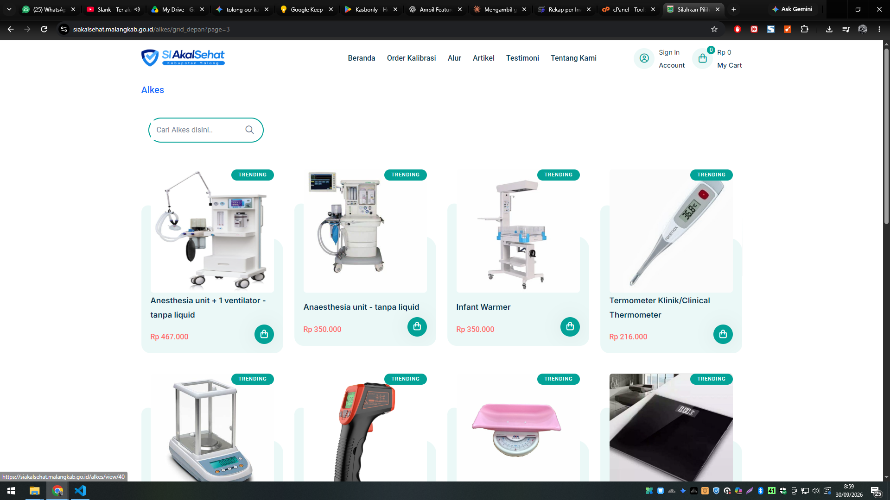Viewport: 890px width, 500px height.
Task: Open Infant Warmer product title
Action: click(x=483, y=307)
